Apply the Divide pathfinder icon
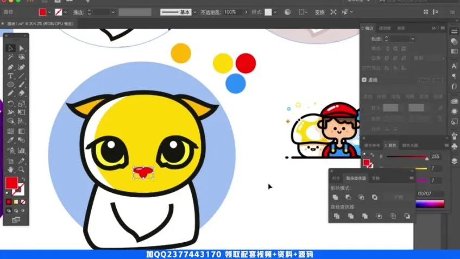Screen dimensions: 460x259 336,216
